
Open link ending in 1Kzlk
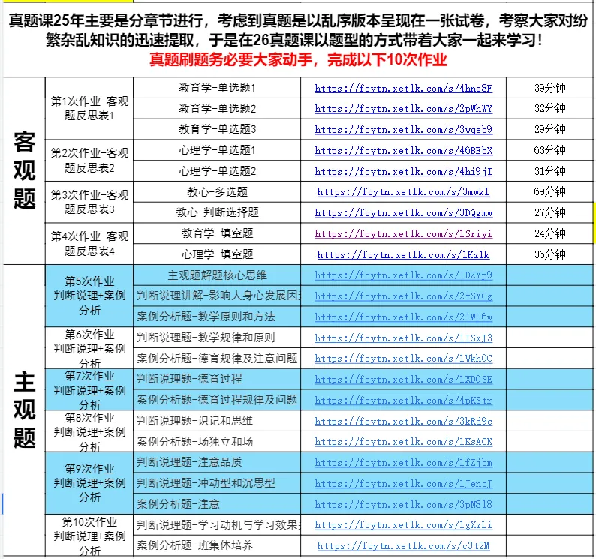[403, 254]
